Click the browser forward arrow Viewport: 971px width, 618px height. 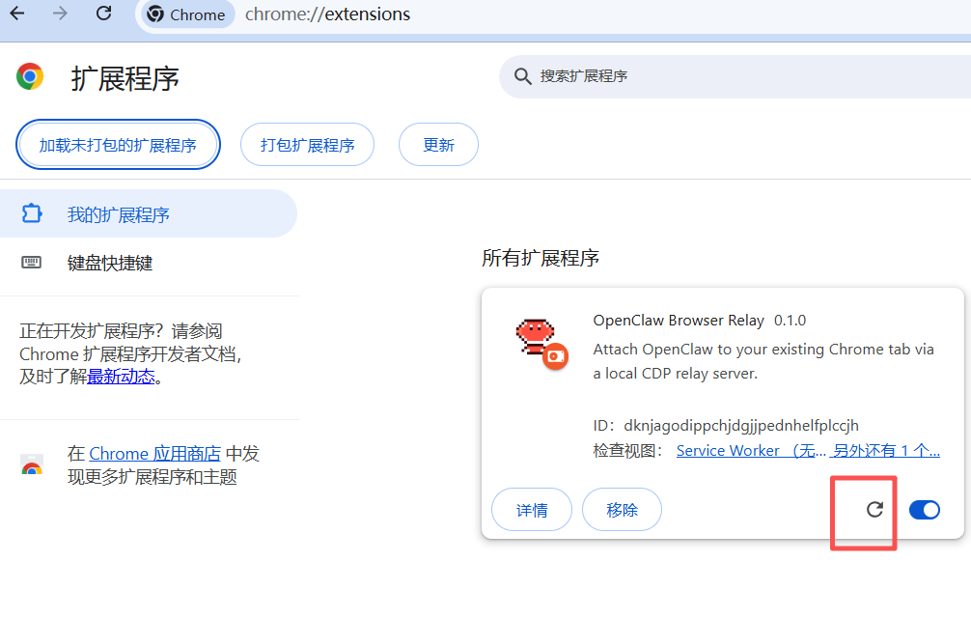60,14
